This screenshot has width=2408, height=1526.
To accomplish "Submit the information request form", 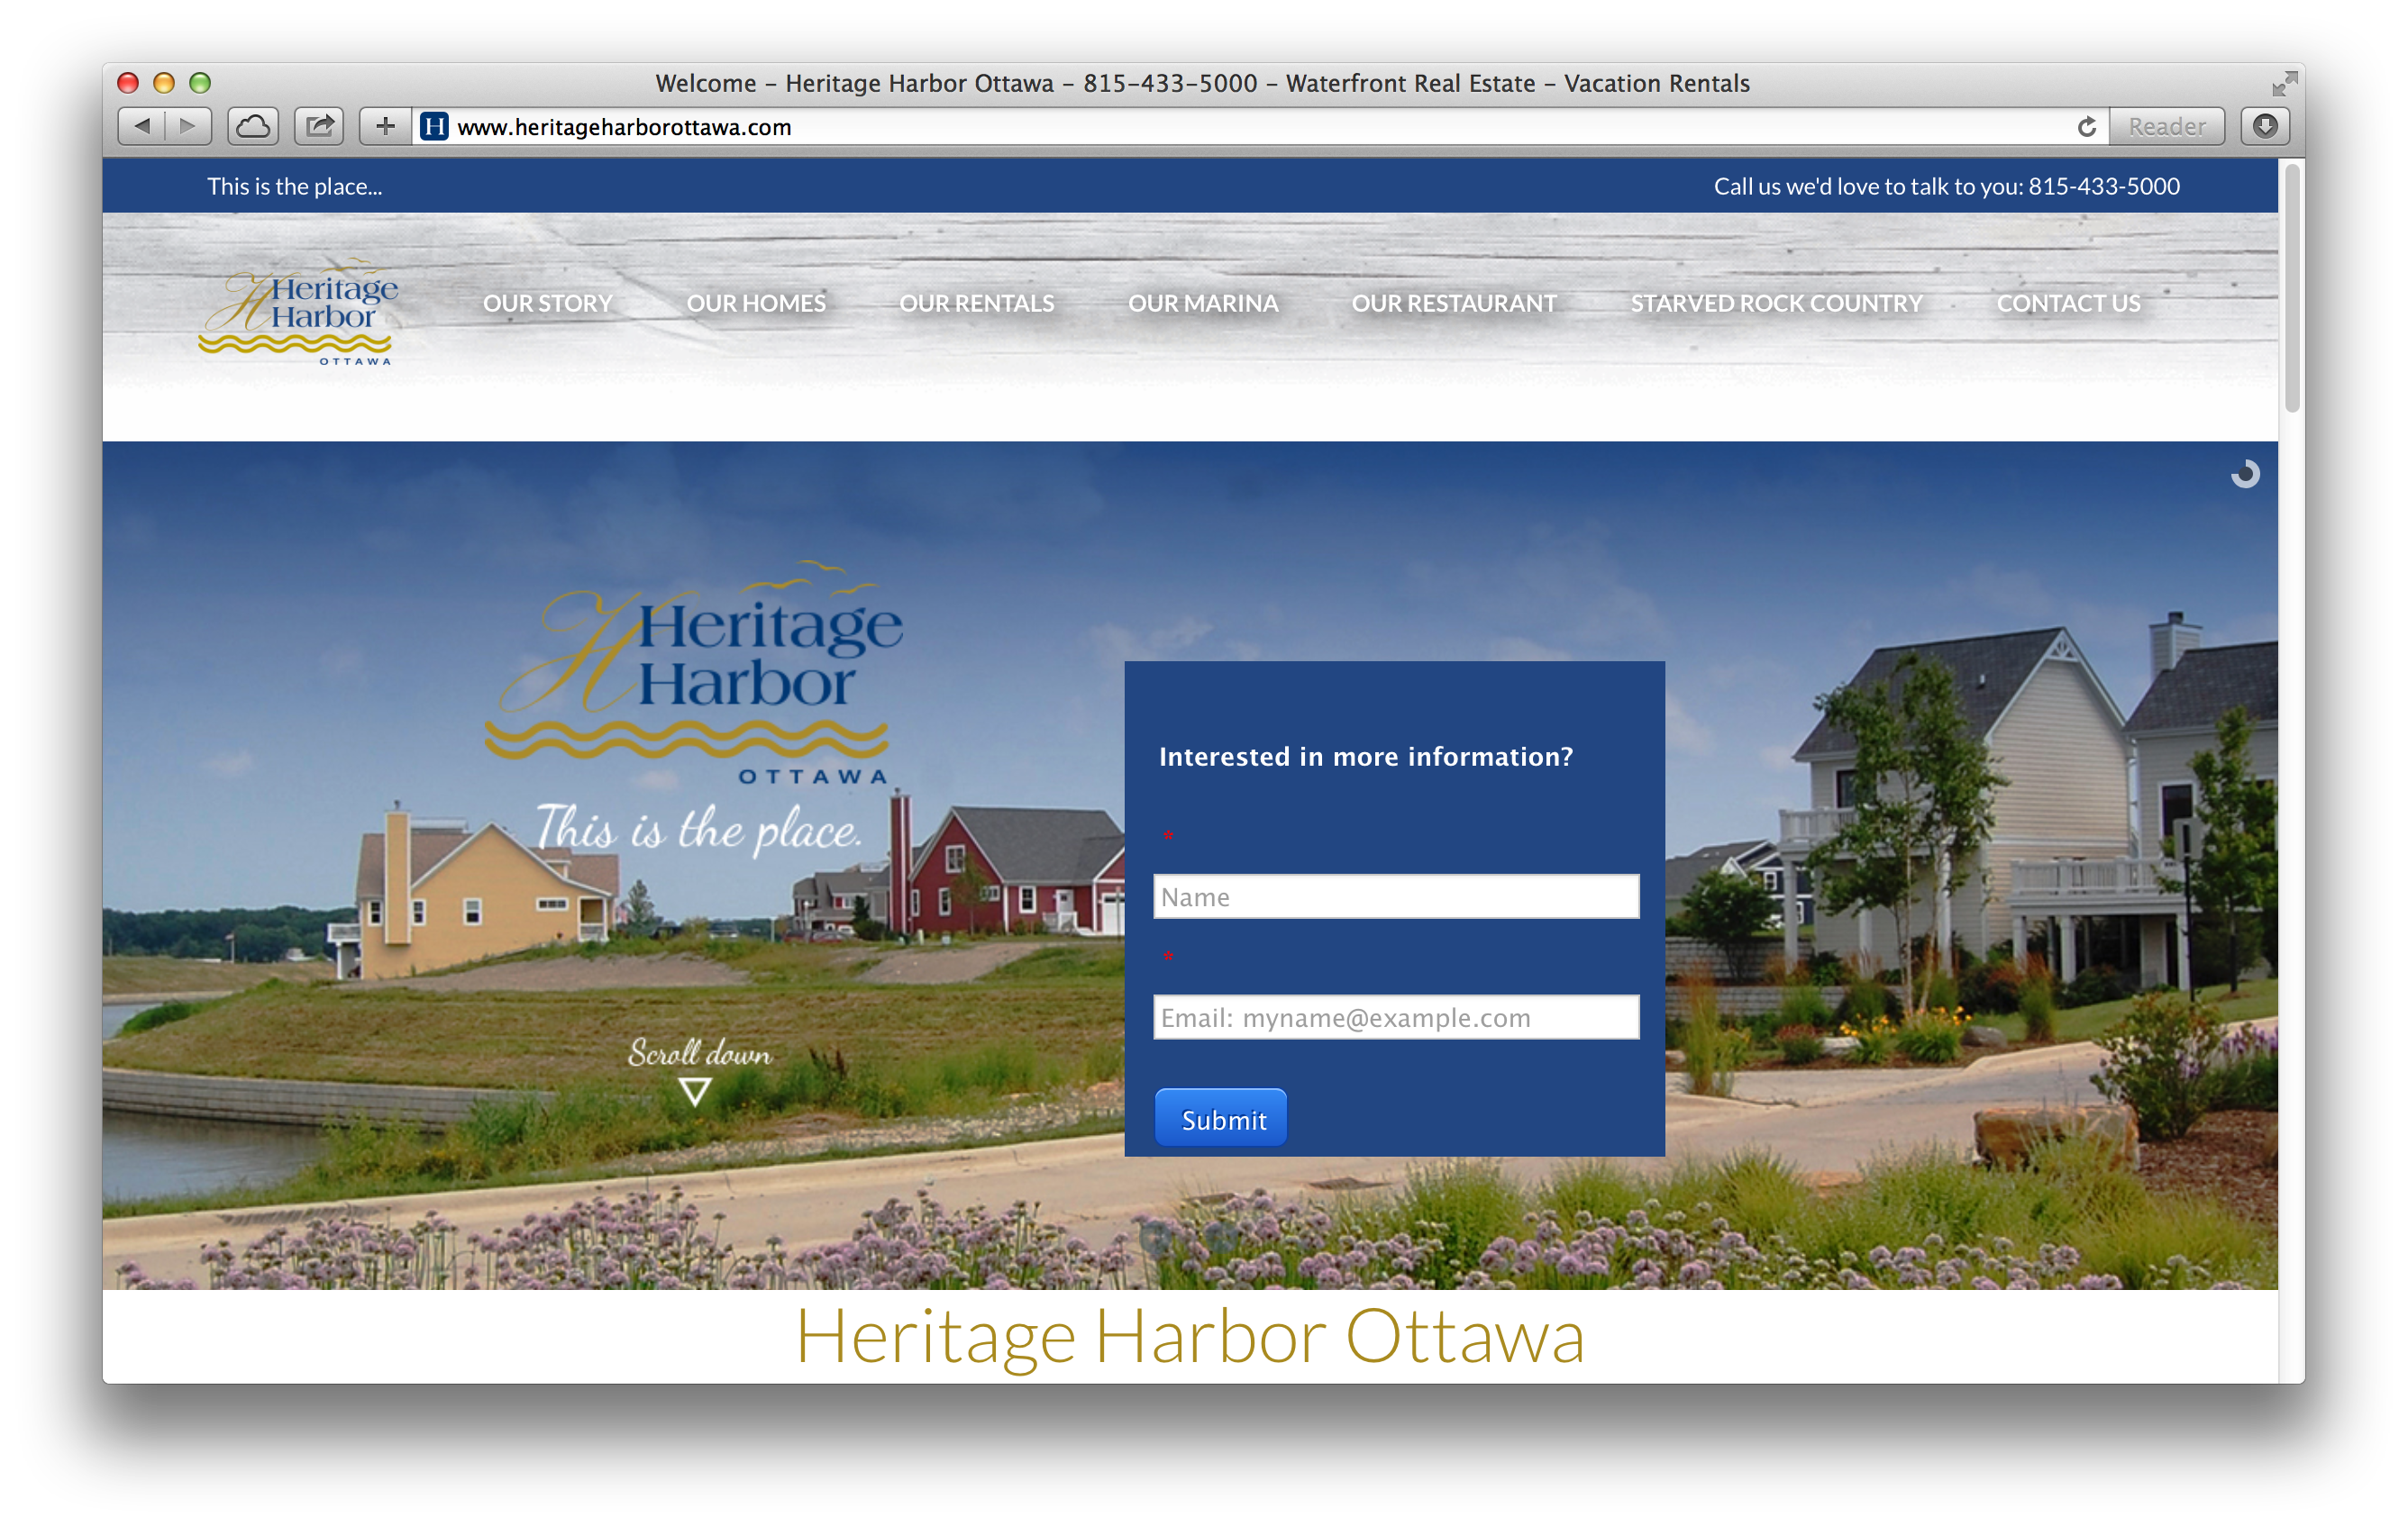I will [1221, 1118].
